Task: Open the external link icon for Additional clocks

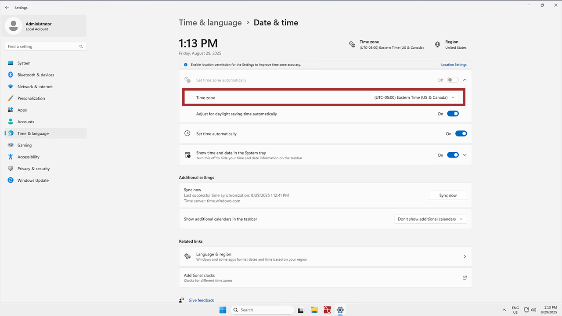Action: [x=465, y=277]
